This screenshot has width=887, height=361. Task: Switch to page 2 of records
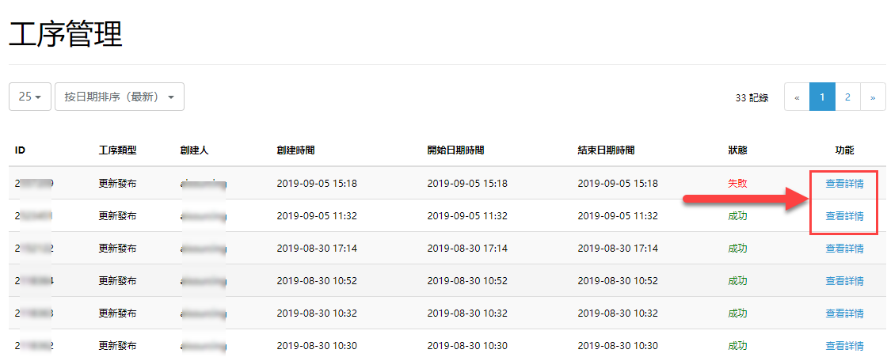point(847,97)
